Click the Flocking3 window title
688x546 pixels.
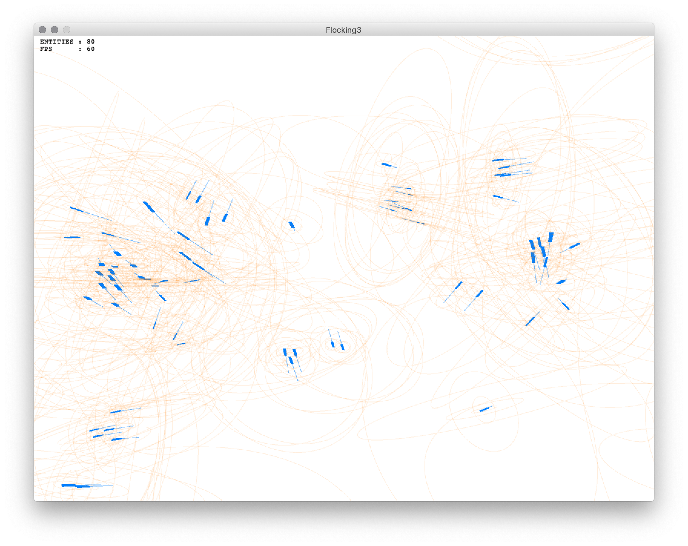pyautogui.click(x=343, y=30)
